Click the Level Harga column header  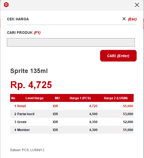click(34, 98)
